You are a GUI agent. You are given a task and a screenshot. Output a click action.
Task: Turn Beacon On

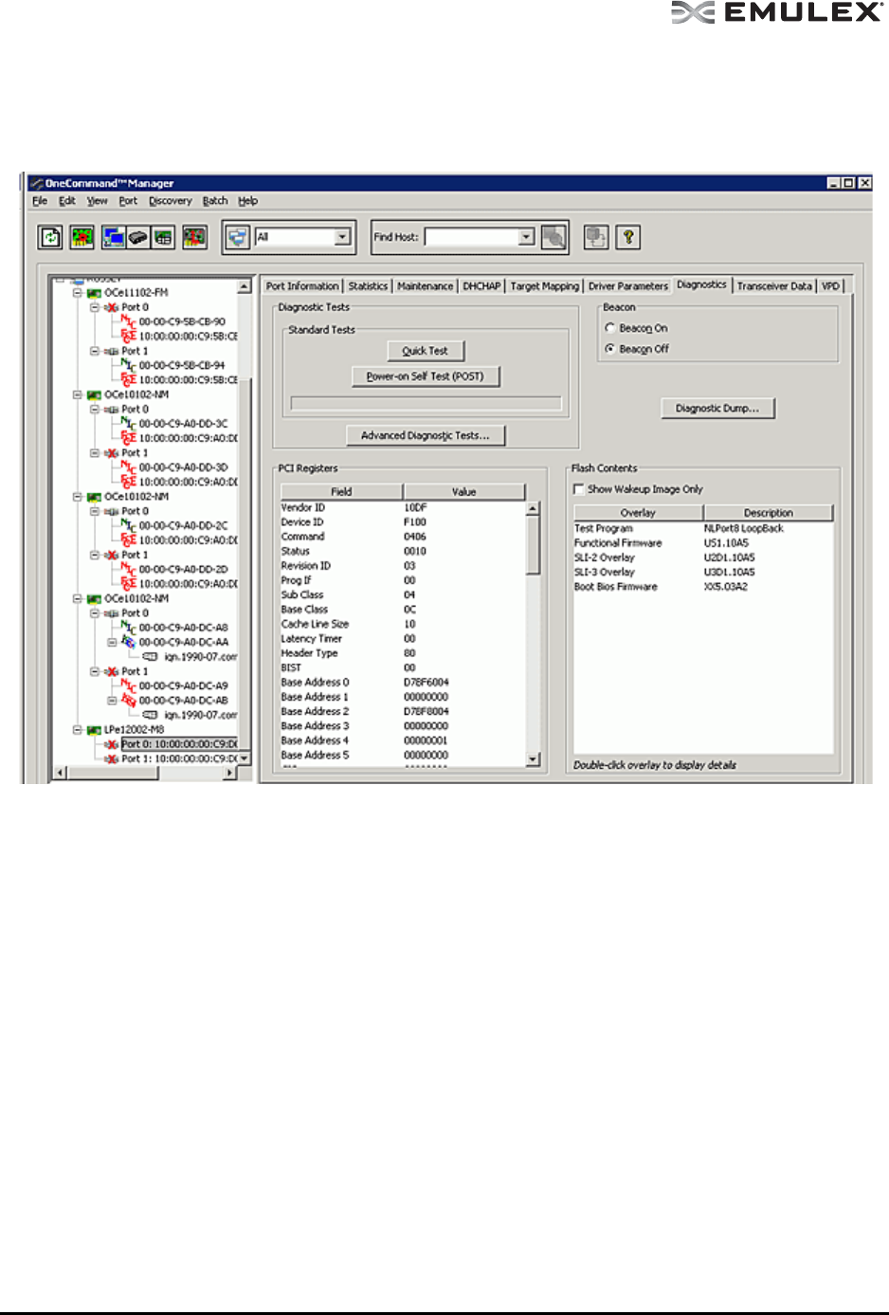(610, 328)
